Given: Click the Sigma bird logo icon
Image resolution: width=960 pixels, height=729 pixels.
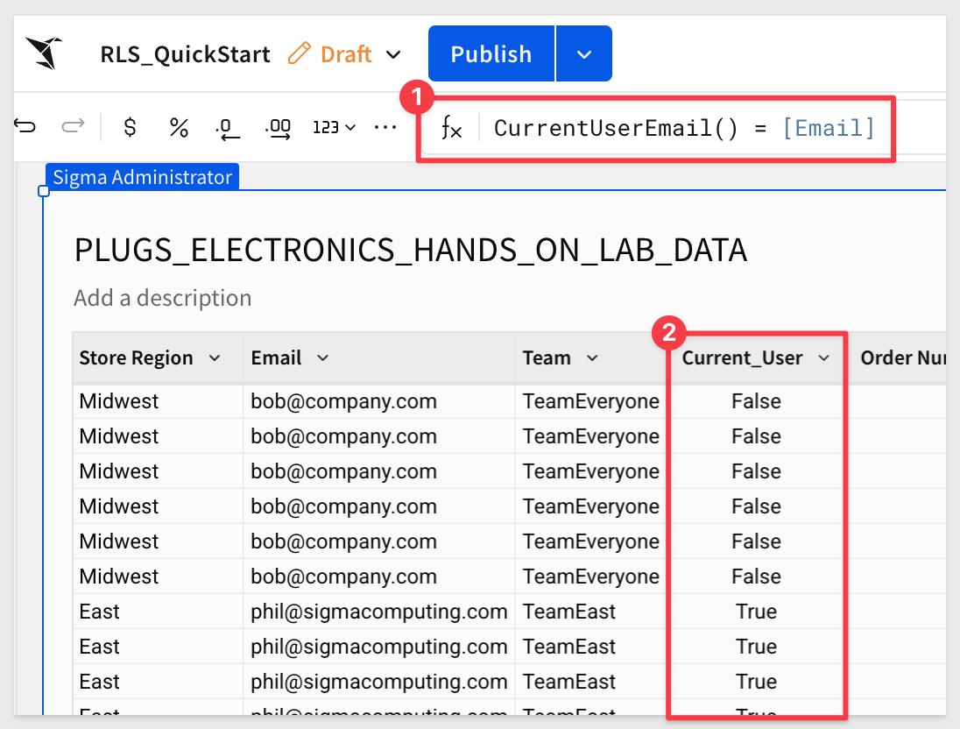Looking at the screenshot, I should click(x=44, y=53).
